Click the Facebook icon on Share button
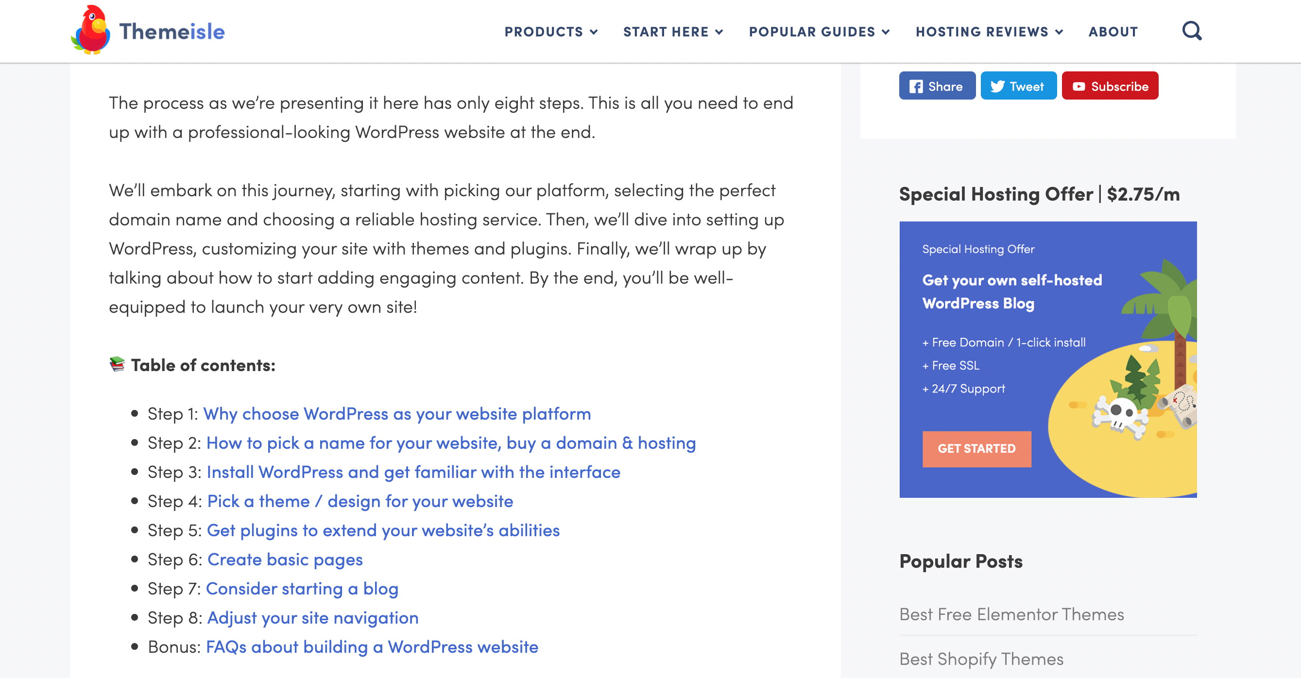The width and height of the screenshot is (1301, 678). coord(917,86)
